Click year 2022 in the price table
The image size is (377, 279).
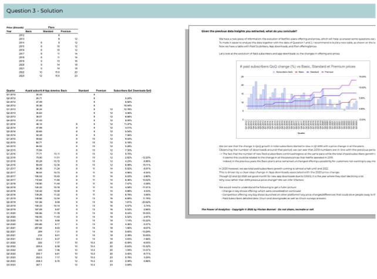click(x=21, y=72)
